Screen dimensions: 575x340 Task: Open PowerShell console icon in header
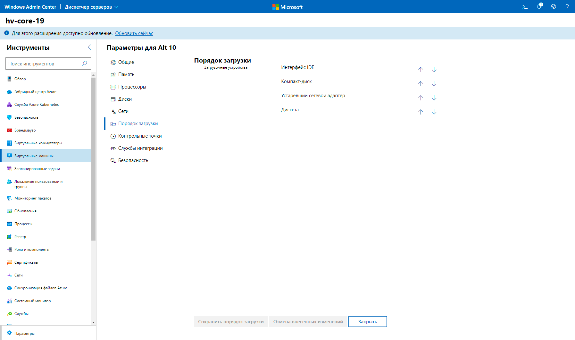[x=525, y=7]
